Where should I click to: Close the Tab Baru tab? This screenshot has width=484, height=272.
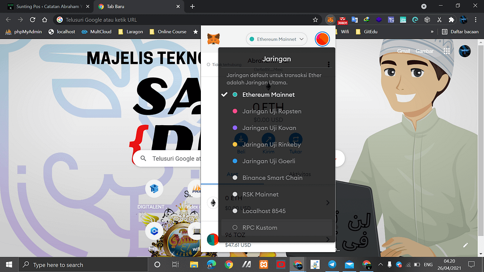click(178, 7)
